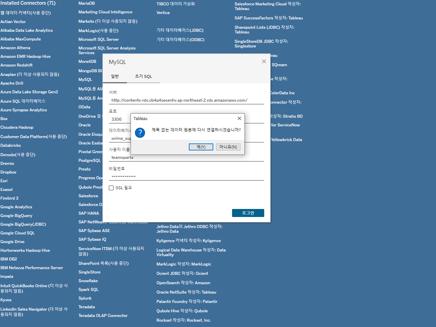This screenshot has height=327, width=436.
Task: Switch to the 일반 tab
Action: coord(115,76)
